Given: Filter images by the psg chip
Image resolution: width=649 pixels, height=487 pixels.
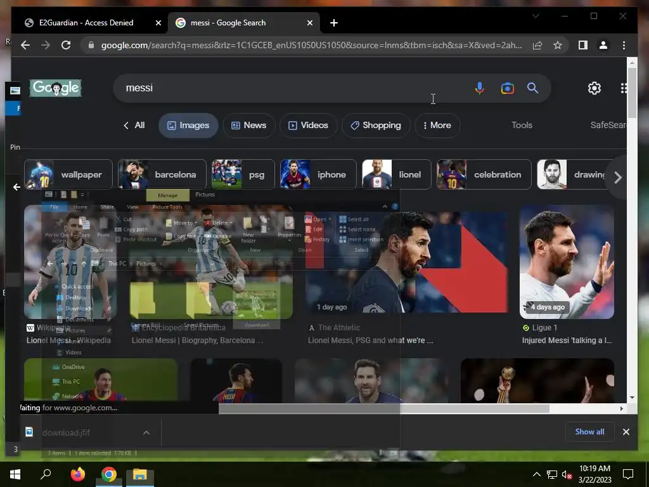Looking at the screenshot, I should (243, 174).
